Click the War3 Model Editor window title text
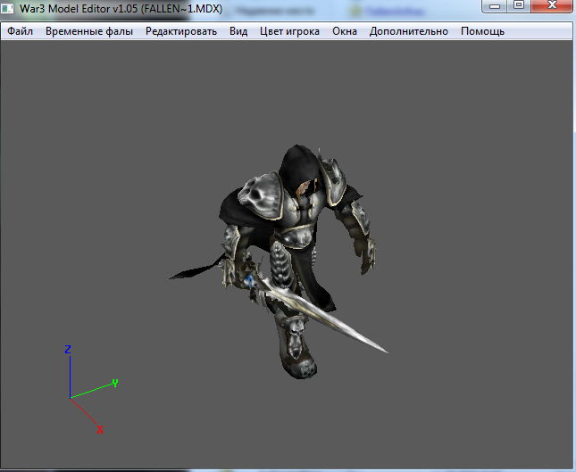Image resolution: width=576 pixels, height=472 pixels. tap(121, 8)
